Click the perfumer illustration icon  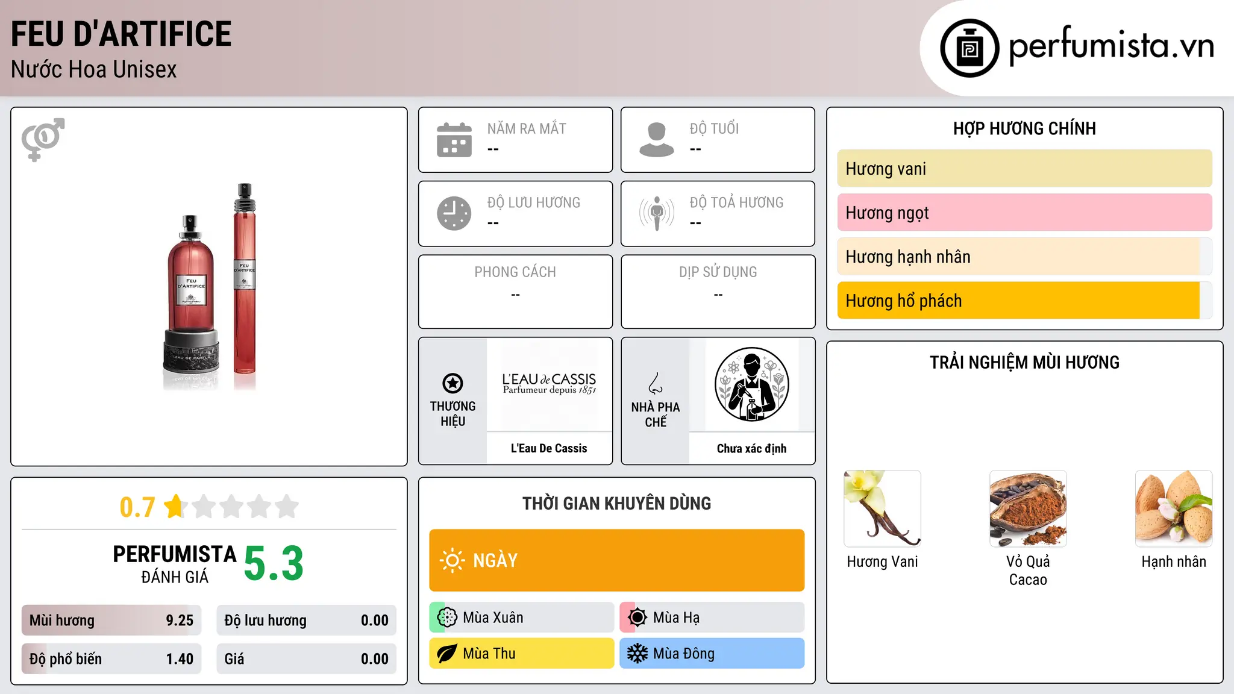coord(751,384)
